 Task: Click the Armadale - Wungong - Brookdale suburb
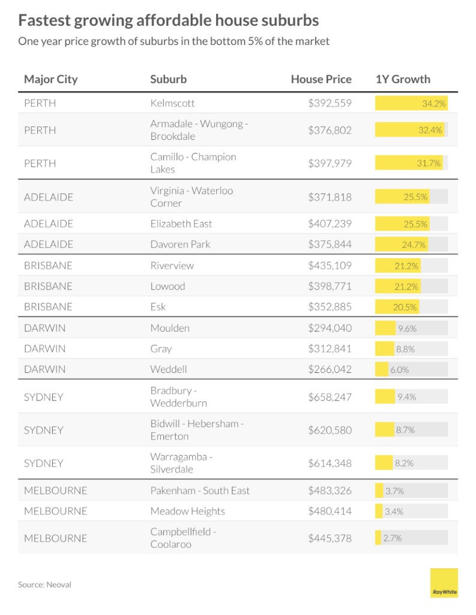click(199, 130)
